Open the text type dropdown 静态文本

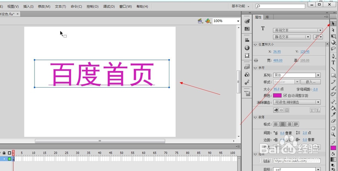click(292, 37)
